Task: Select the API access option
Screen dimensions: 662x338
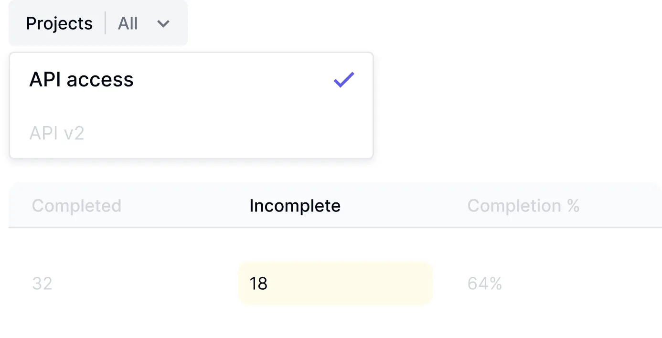Action: click(x=82, y=80)
